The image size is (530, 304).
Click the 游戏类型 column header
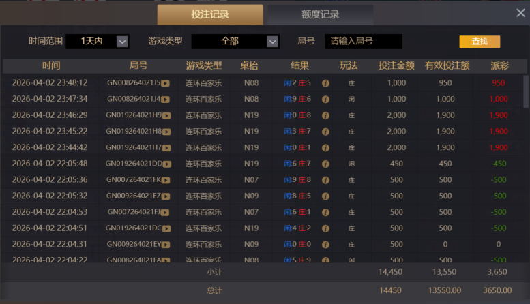tap(204, 65)
